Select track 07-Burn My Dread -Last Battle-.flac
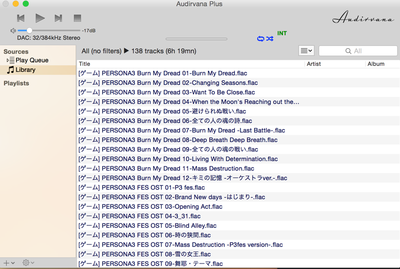This screenshot has height=269, width=400. tap(238, 130)
